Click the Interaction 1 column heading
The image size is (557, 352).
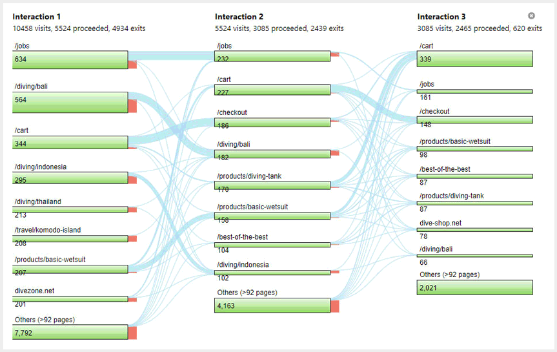[37, 17]
